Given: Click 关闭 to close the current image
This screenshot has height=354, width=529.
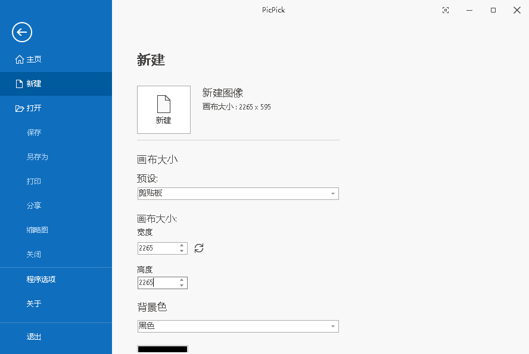Looking at the screenshot, I should pyautogui.click(x=34, y=254).
